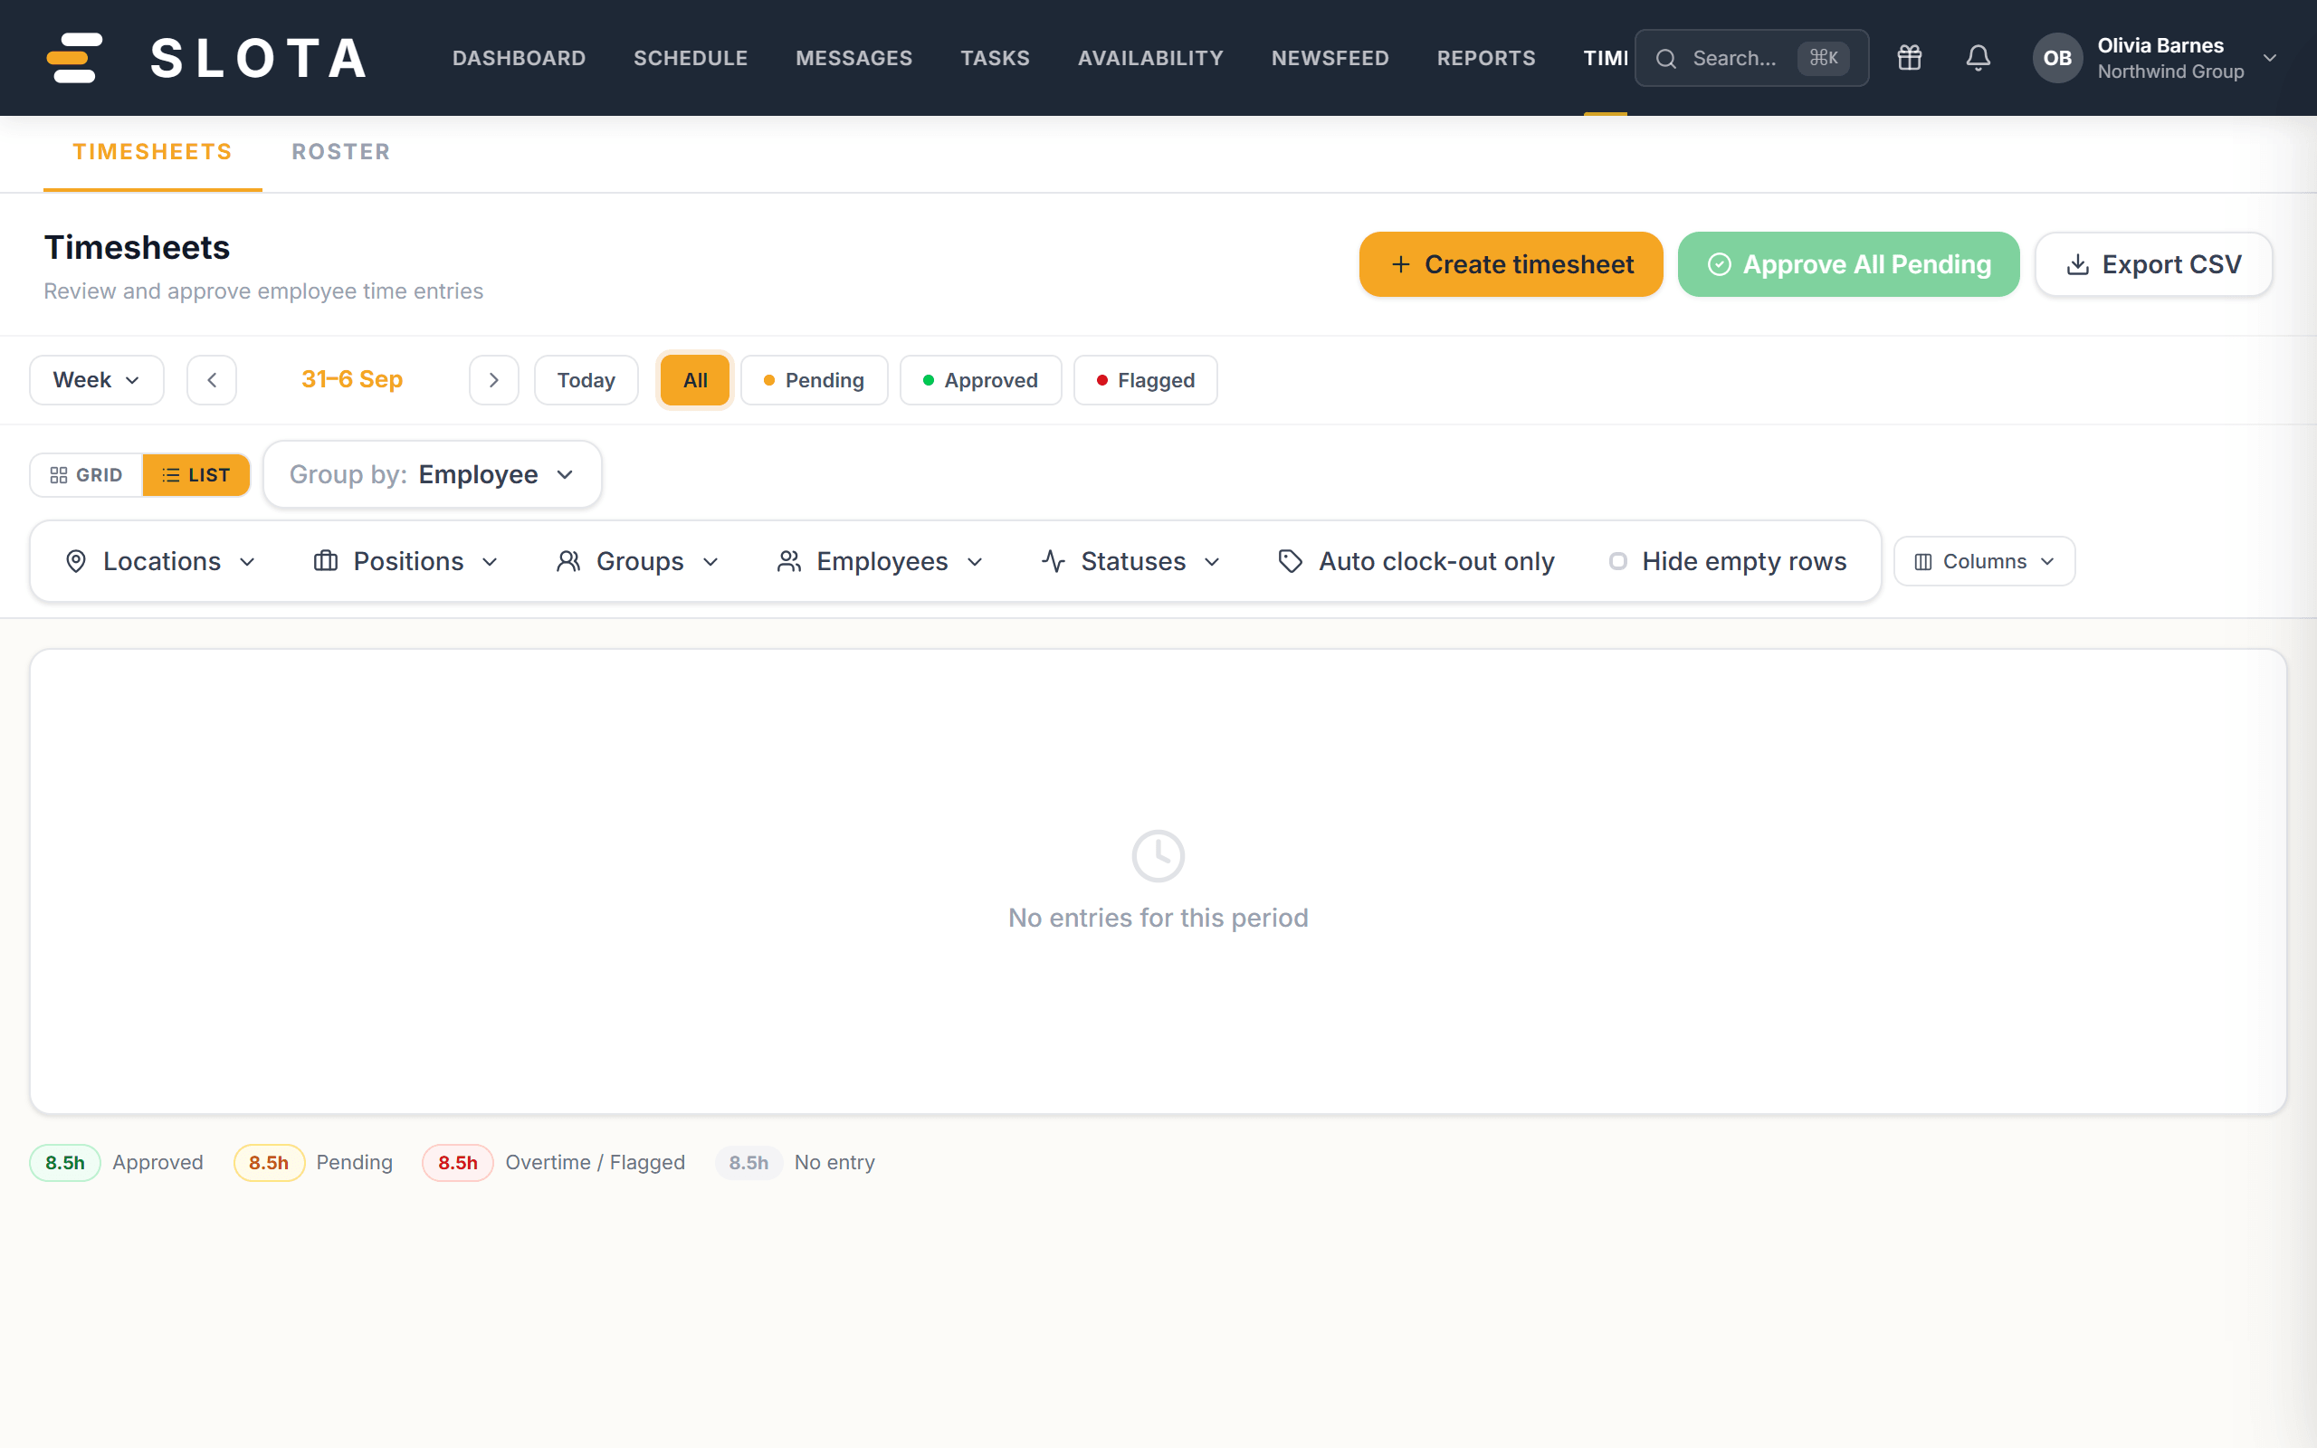
Task: Switch to GRID view
Action: (x=86, y=475)
